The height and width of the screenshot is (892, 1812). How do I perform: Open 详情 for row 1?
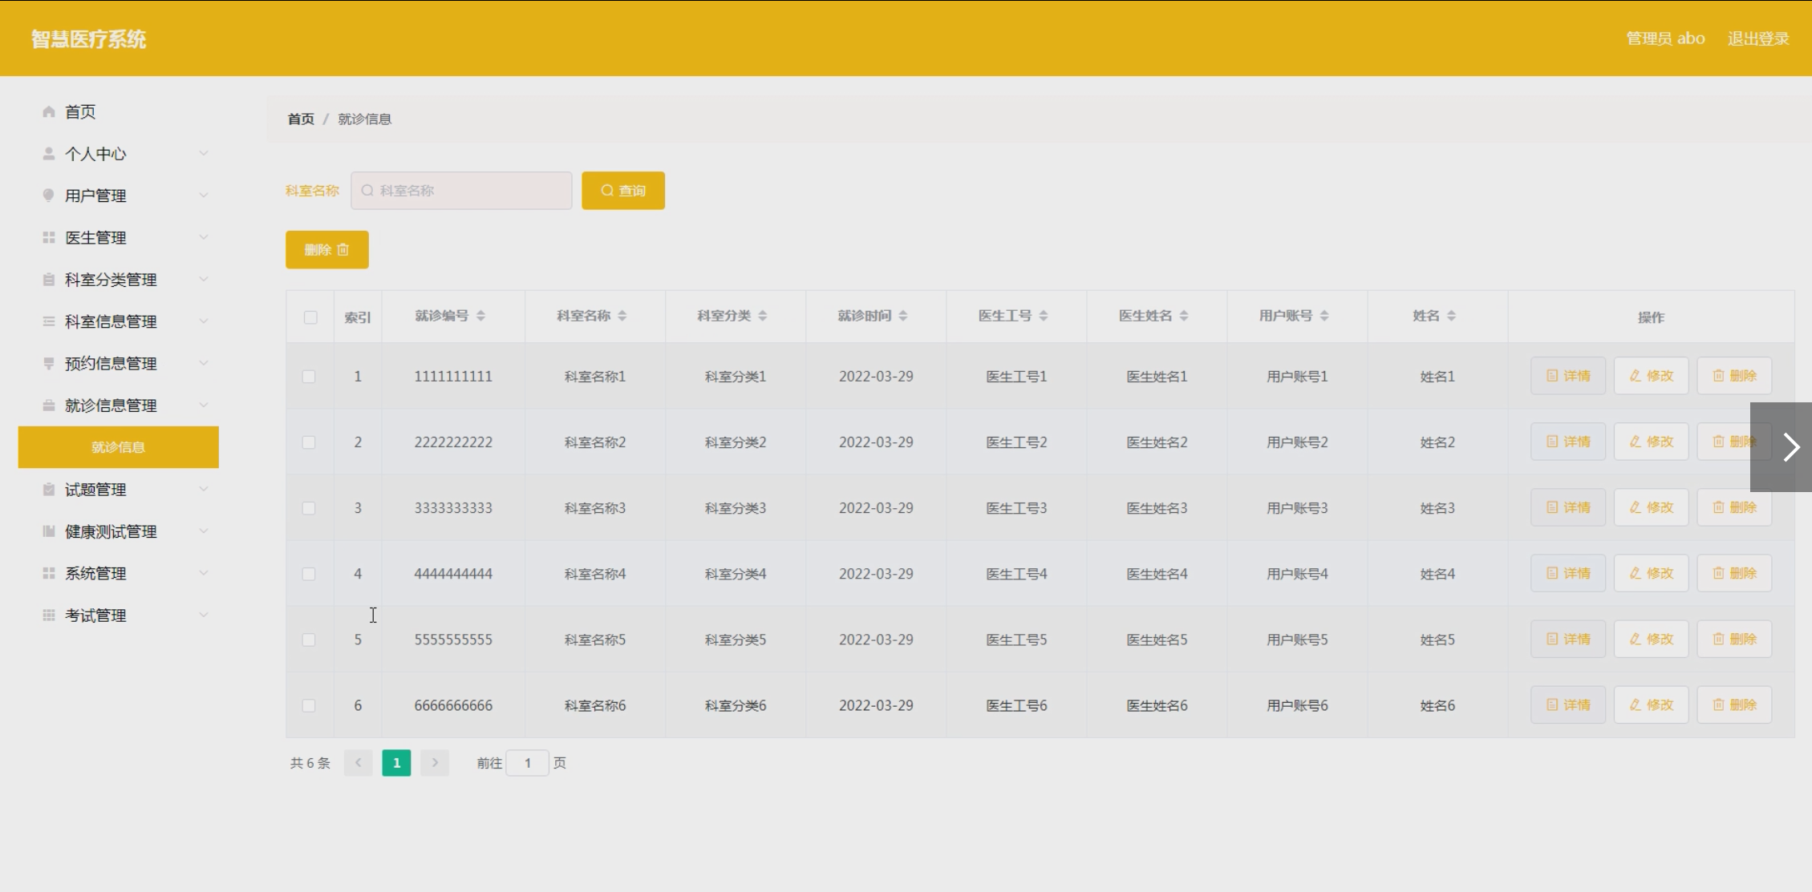pos(1567,376)
